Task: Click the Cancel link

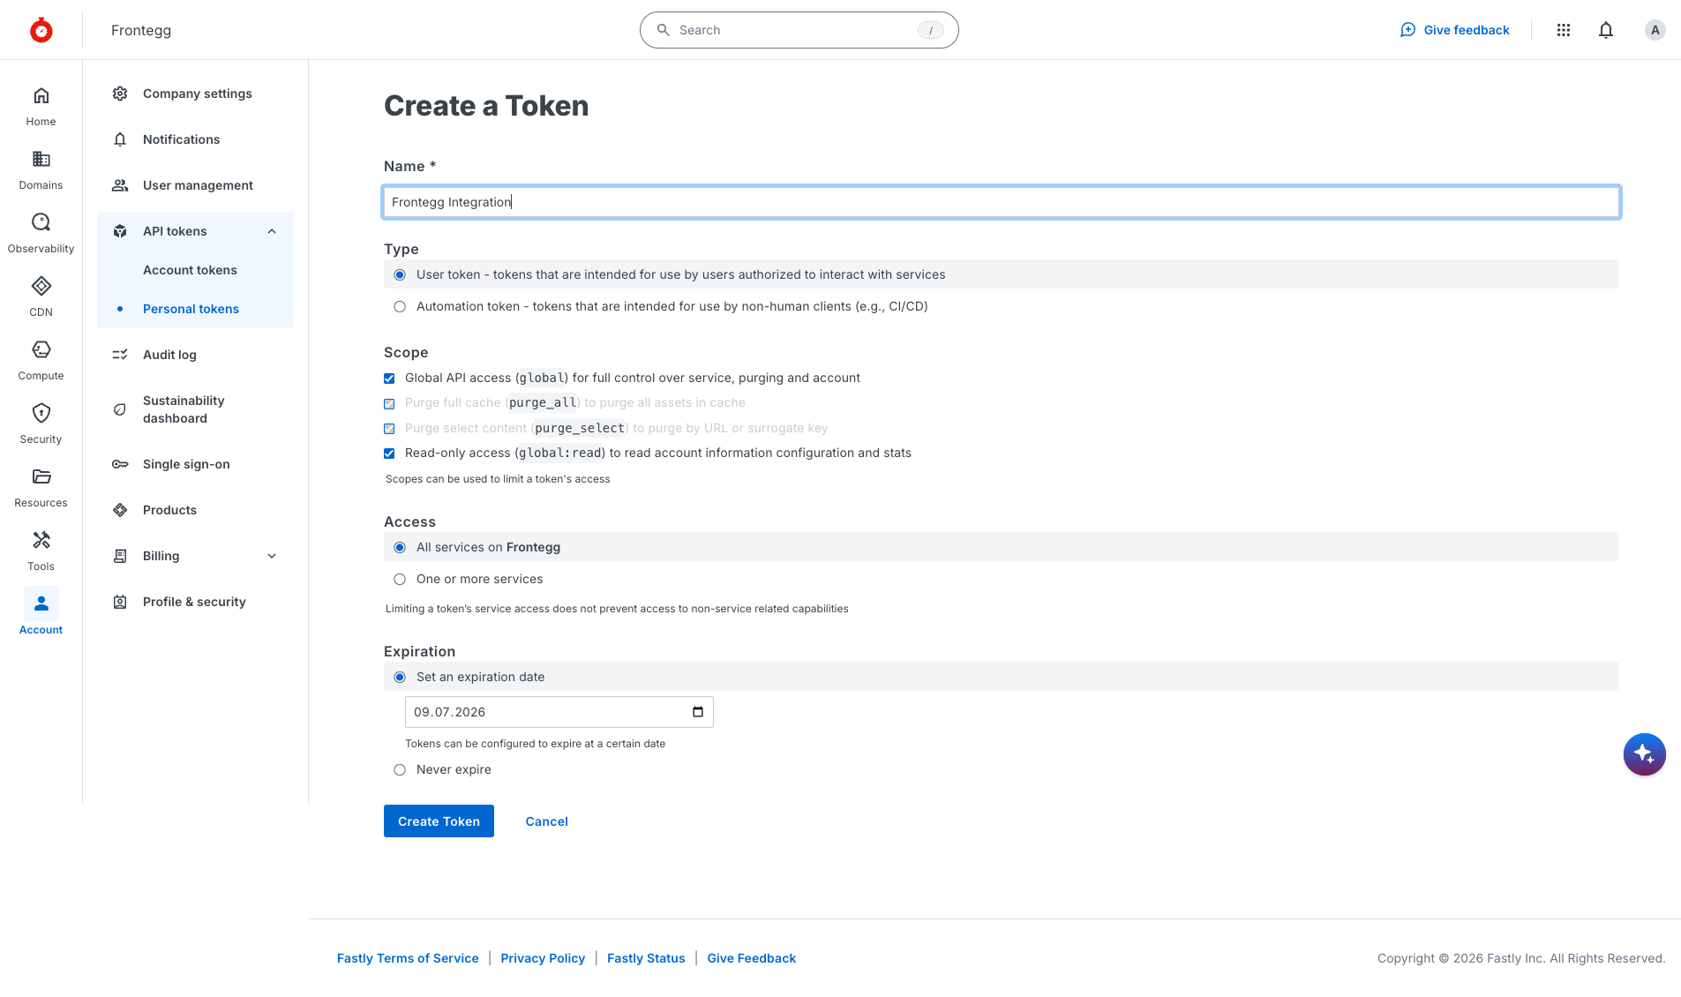Action: point(546,821)
